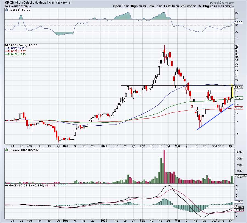Click the Nov label on bottom date axis
Image resolution: width=247 pixels, height=223 pixels.
click(x=29, y=221)
